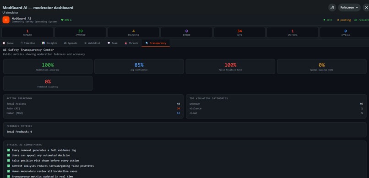The width and height of the screenshot is (369, 178).
Task: Click the checkmark for false positive risk commitment
Action: tap(9, 161)
